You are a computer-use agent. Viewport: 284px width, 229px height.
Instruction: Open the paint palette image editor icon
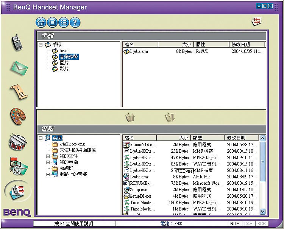pos(18,116)
